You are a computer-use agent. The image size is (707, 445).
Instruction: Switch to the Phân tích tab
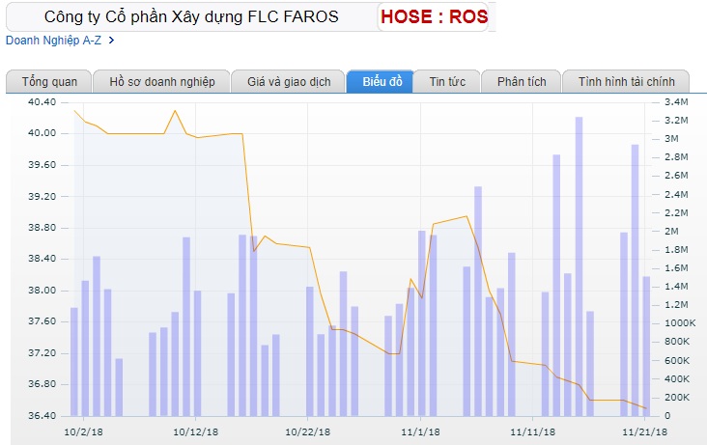click(x=522, y=82)
